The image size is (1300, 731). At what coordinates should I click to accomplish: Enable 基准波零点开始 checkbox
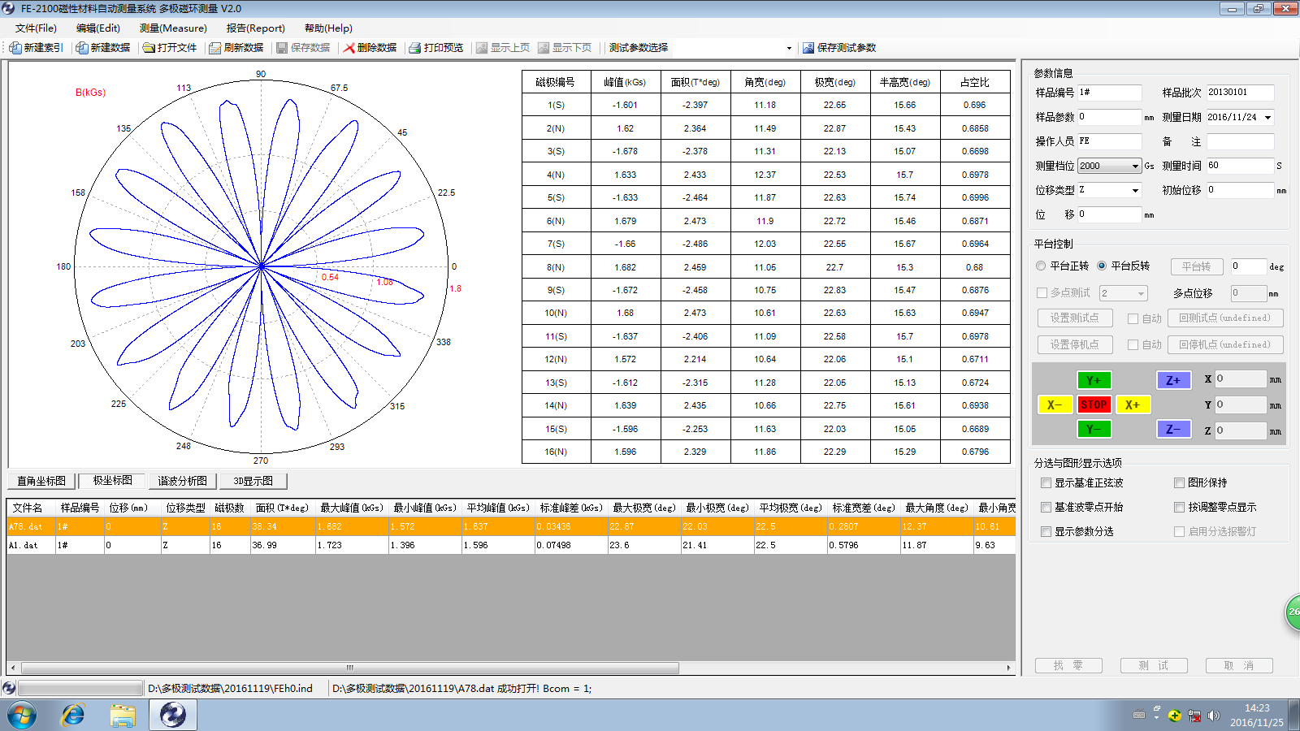click(1046, 507)
